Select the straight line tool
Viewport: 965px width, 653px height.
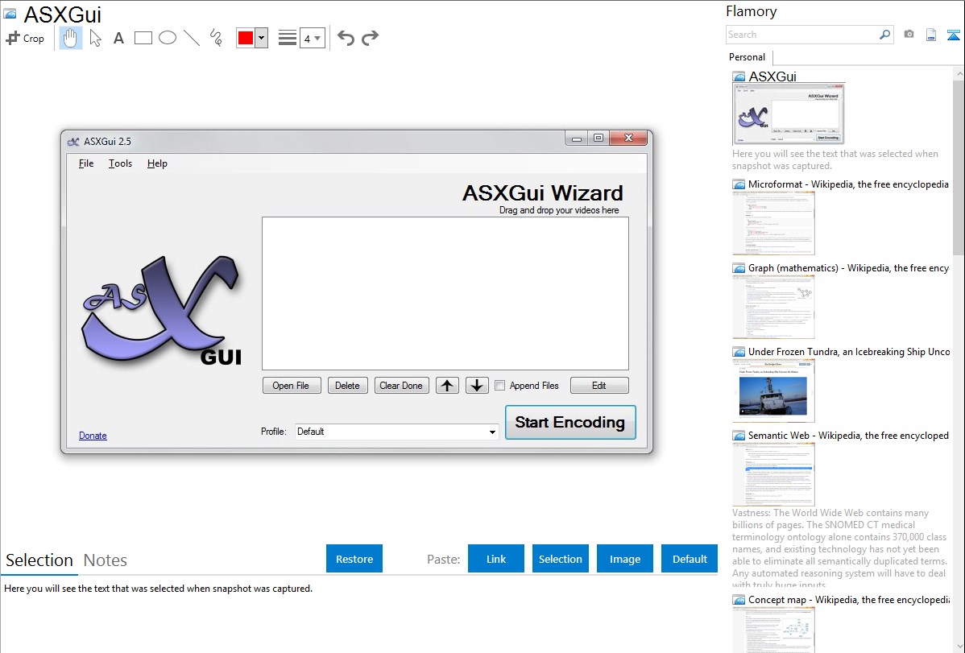[192, 38]
